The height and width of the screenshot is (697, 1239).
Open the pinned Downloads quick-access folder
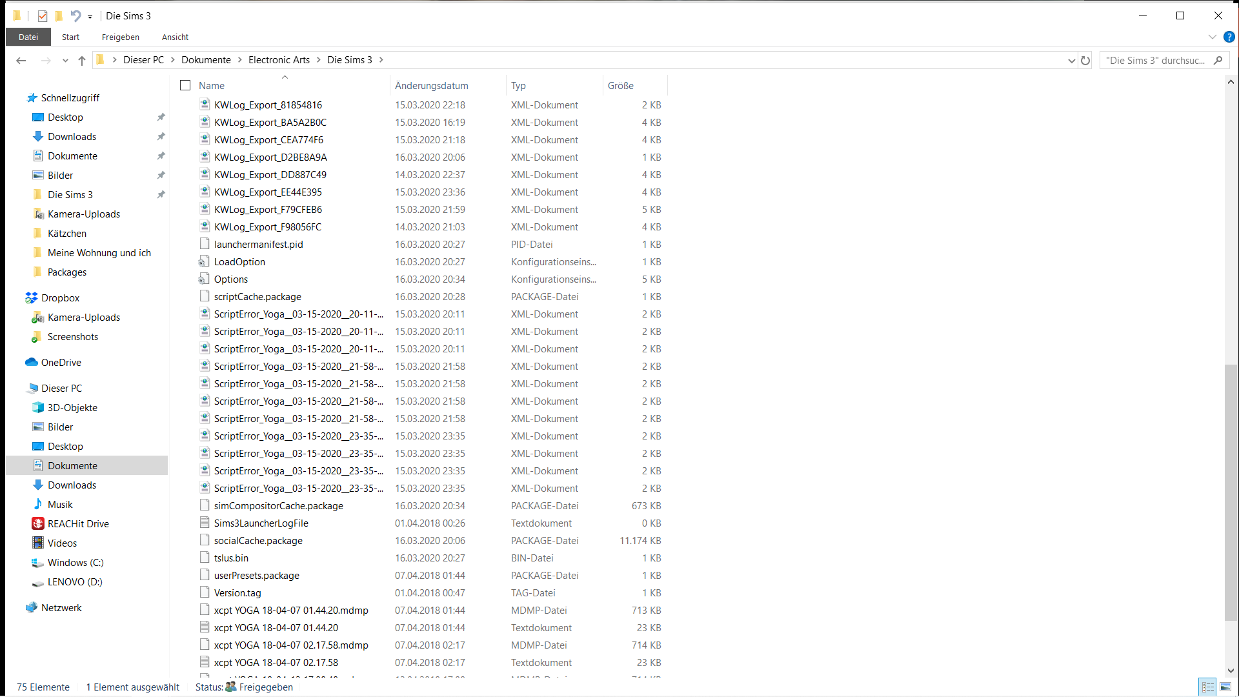pos(72,137)
